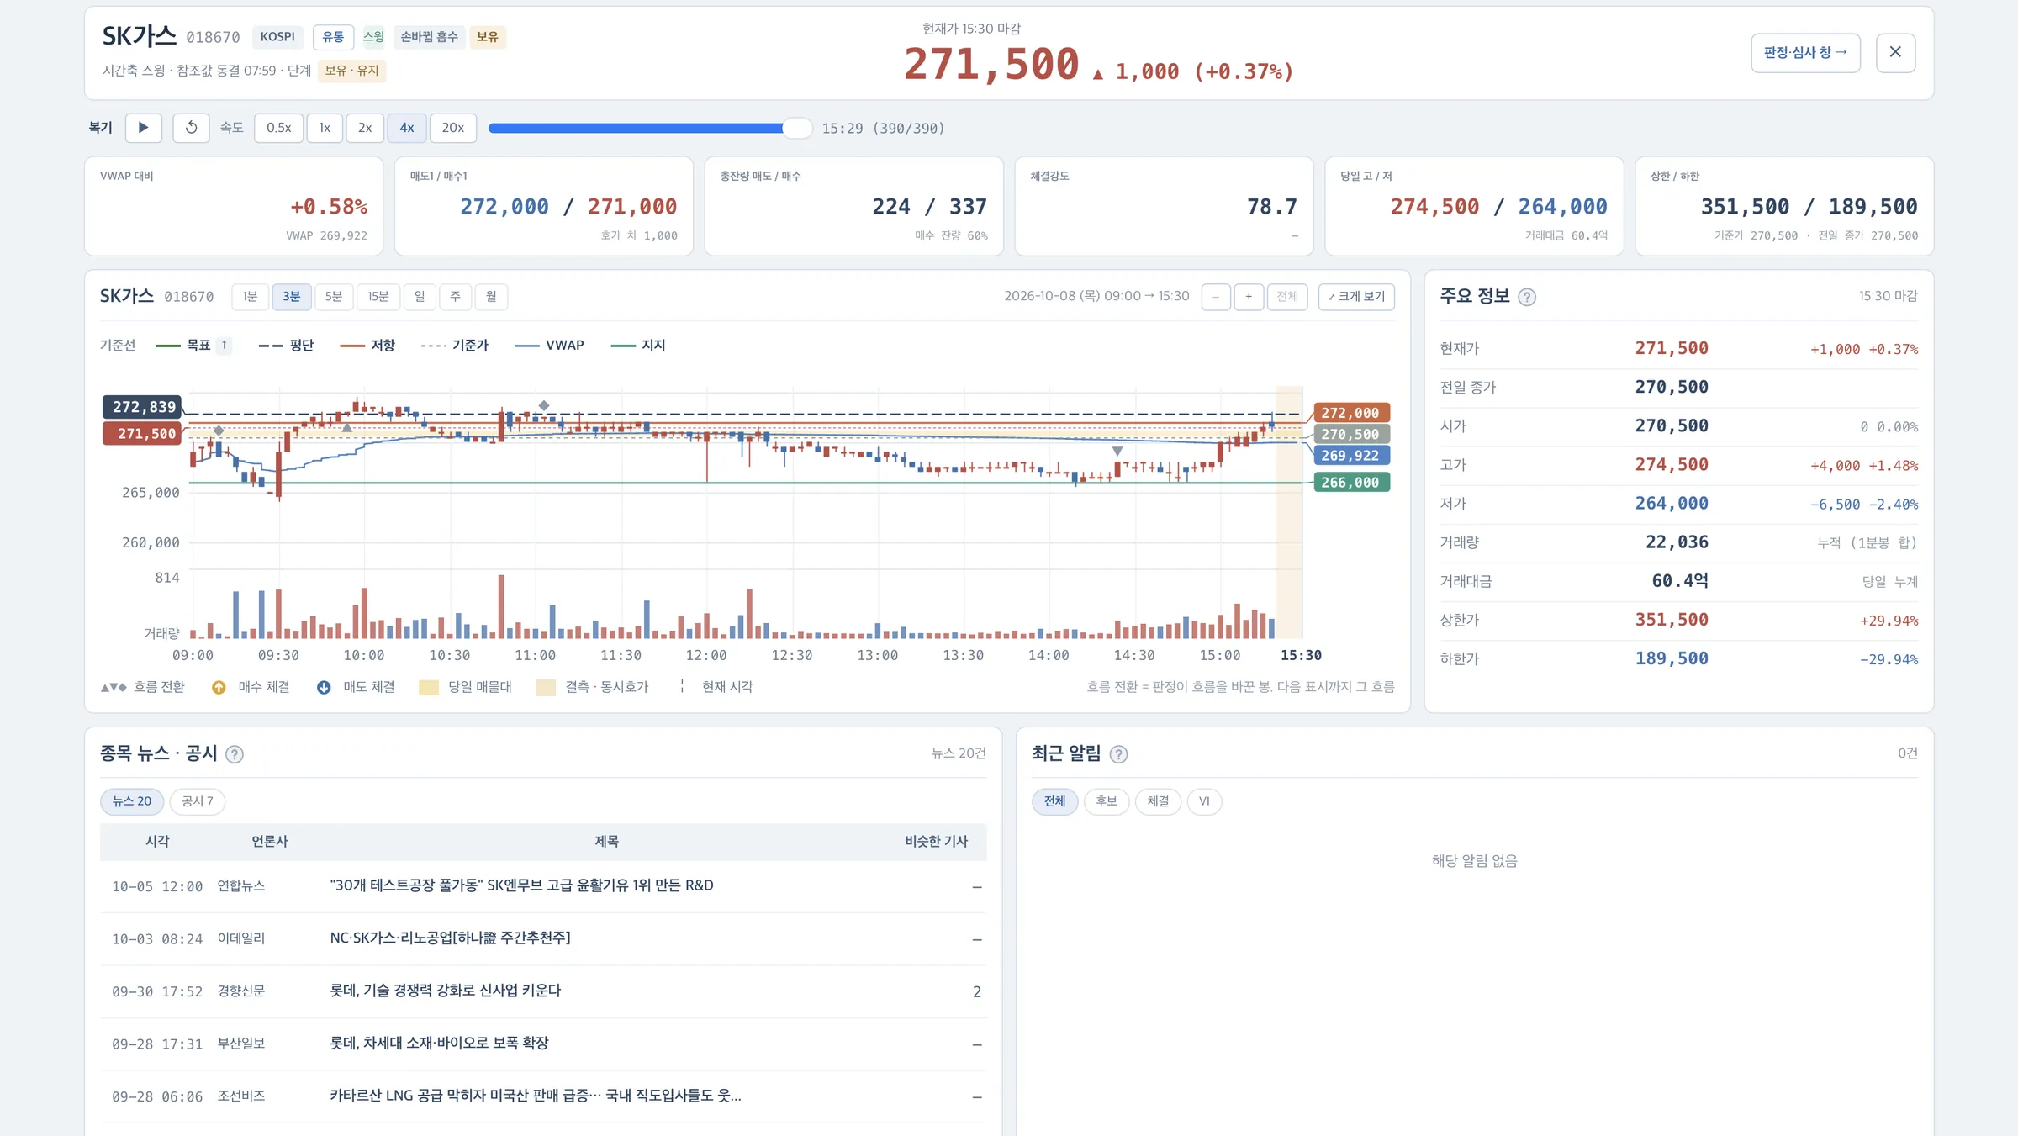Click the up-triangle flow marker near 09:55
Image resolution: width=2018 pixels, height=1136 pixels.
347,428
